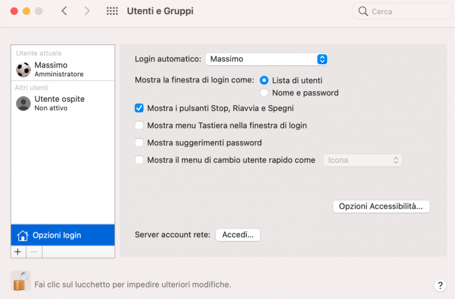
Task: Click the Accedi button for network server
Action: pos(238,234)
